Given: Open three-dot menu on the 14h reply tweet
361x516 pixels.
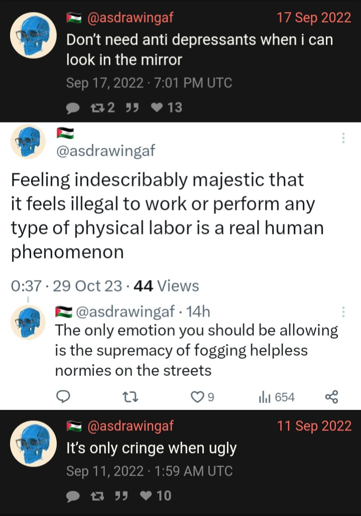Looking at the screenshot, I should [343, 312].
